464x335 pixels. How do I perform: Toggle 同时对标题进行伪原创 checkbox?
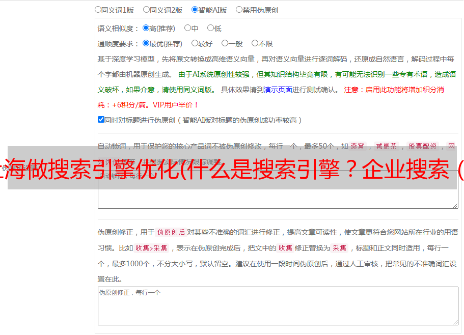pyautogui.click(x=101, y=120)
